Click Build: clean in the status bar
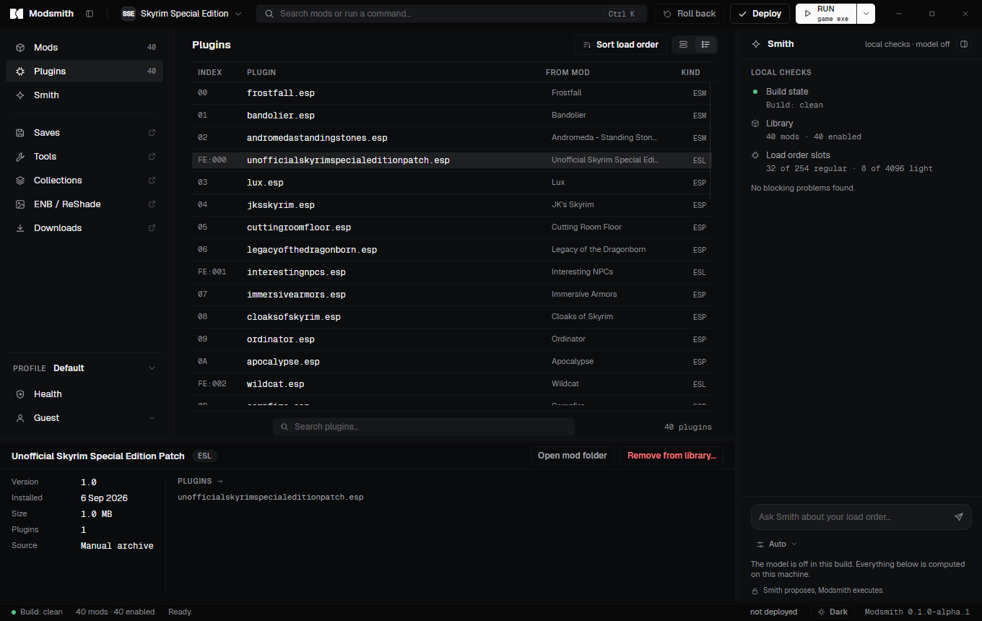This screenshot has width=982, height=621. pyautogui.click(x=37, y=612)
